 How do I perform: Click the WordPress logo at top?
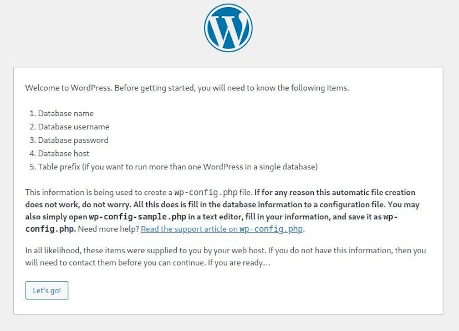pyautogui.click(x=228, y=28)
